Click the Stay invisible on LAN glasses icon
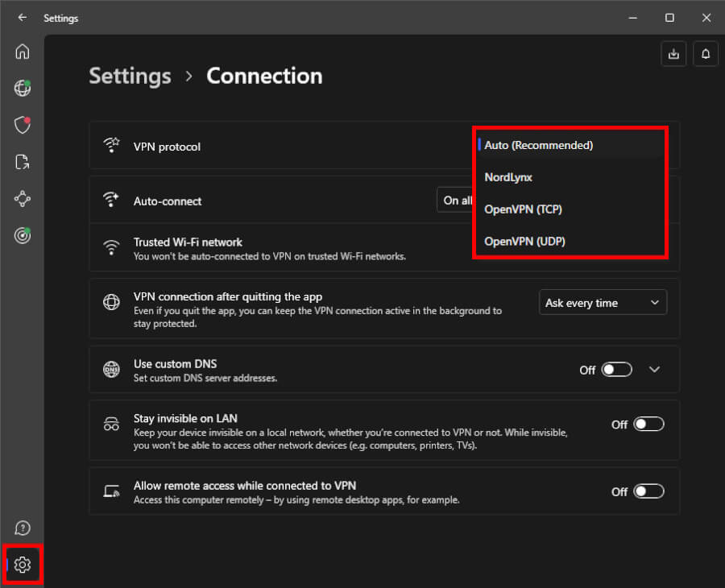Screen dimensions: 725x588 tap(111, 424)
